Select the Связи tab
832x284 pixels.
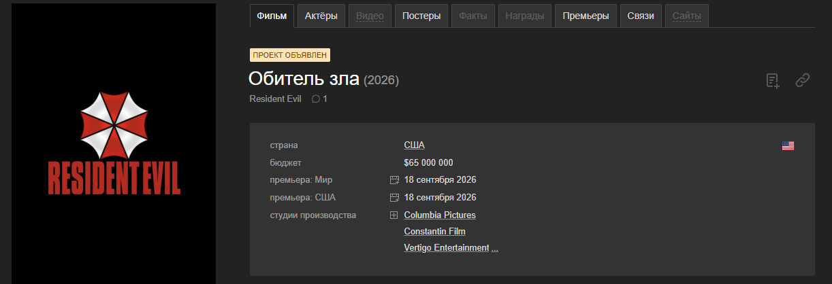click(x=641, y=16)
